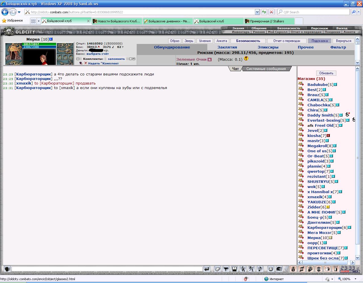Click the Избранное favorites star
The width and height of the screenshot is (363, 283).
point(4,21)
